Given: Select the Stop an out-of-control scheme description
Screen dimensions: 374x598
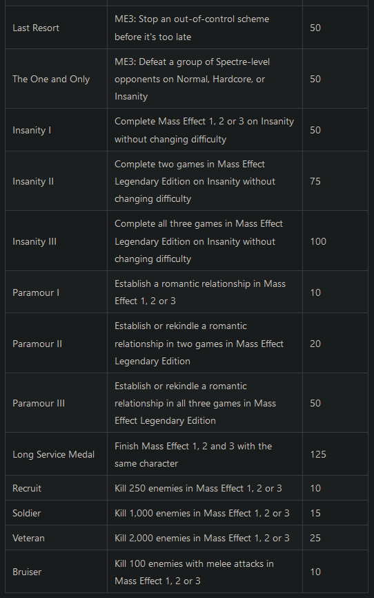Looking at the screenshot, I should (x=192, y=28).
